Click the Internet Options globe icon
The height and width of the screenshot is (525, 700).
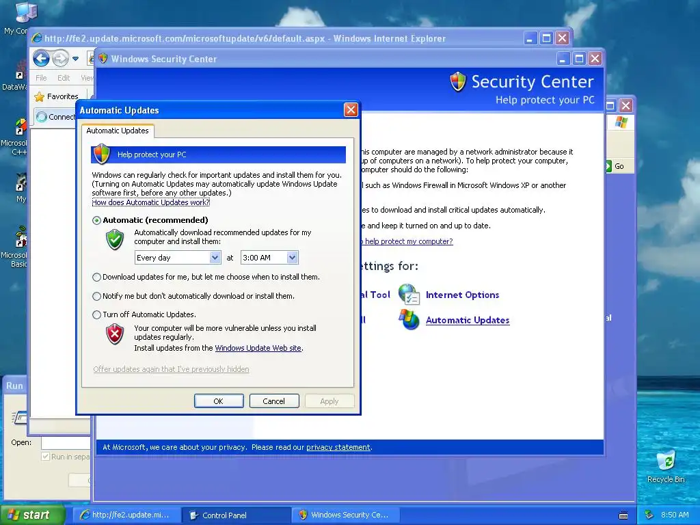pos(409,295)
